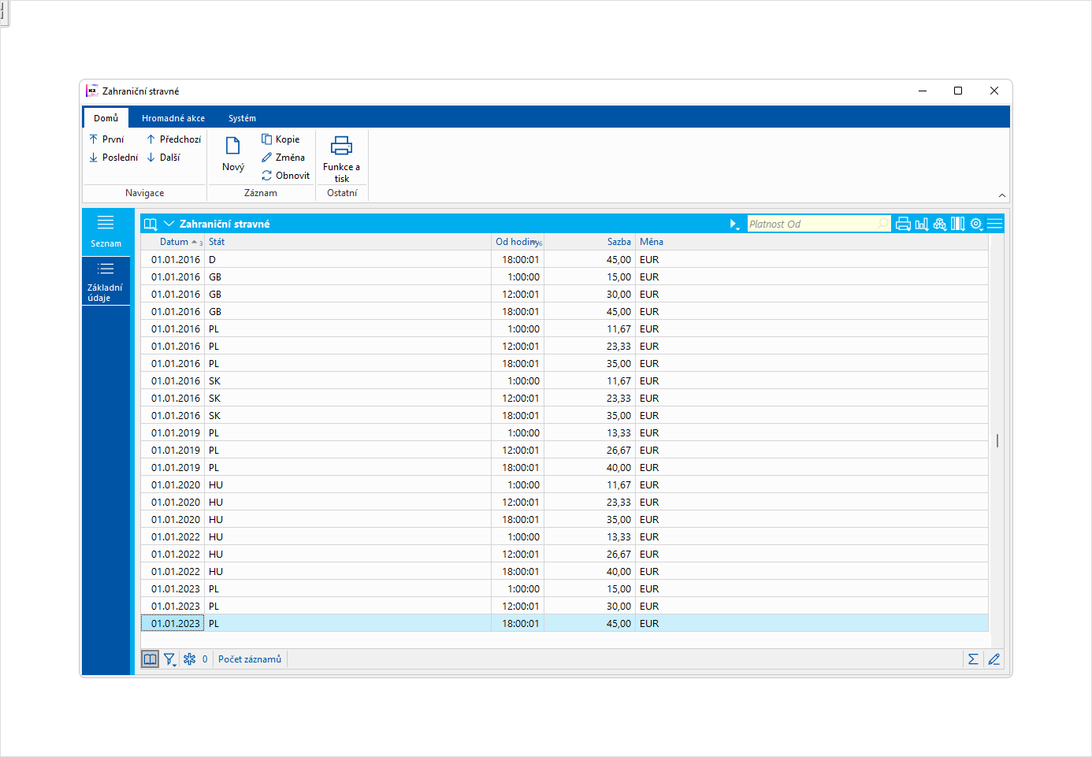1092x757 pixels.
Task: Switch to the Hromadné akce tab
Action: tap(173, 118)
